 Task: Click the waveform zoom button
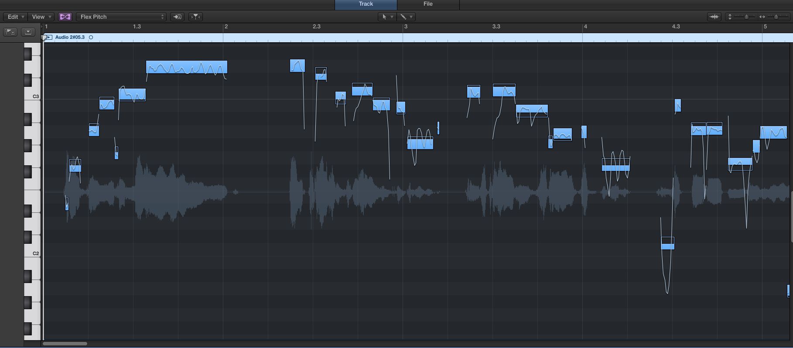(714, 17)
